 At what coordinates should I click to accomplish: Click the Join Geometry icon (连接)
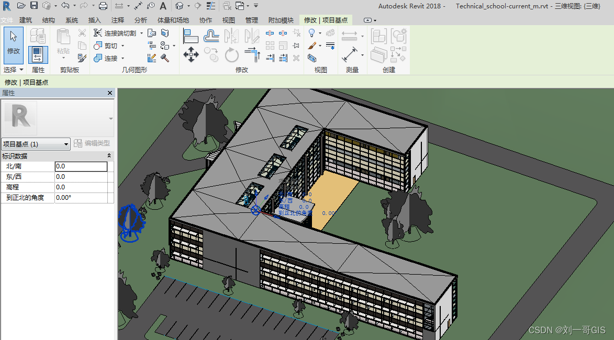click(x=98, y=58)
